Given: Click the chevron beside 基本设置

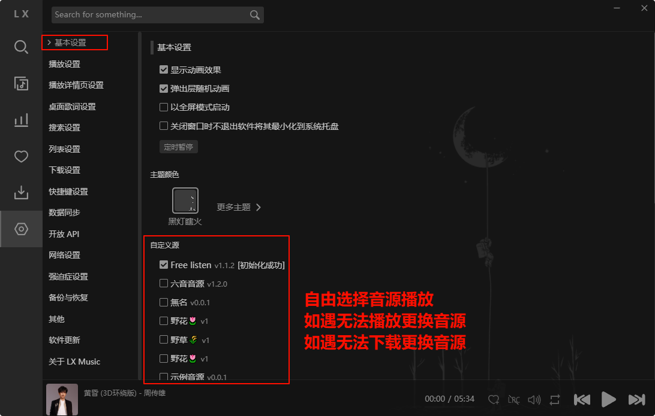Looking at the screenshot, I should tap(49, 42).
